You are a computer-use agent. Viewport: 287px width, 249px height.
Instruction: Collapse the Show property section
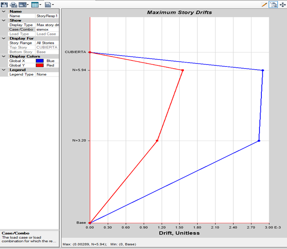(3, 21)
